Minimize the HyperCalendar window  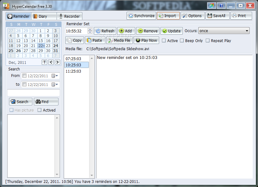(231, 6)
